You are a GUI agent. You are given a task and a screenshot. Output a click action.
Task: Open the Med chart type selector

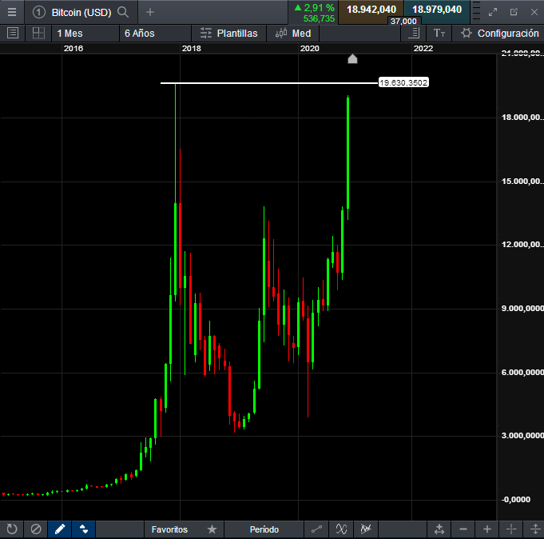click(x=293, y=34)
